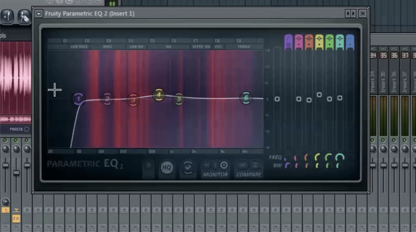Viewport: 416px width, 232px height.
Task: Click the first mixer track pan knob
Action: pyautogui.click(x=5, y=149)
